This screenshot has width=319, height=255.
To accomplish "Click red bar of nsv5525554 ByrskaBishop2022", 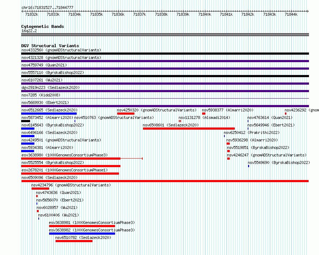I will tap(71, 166).
